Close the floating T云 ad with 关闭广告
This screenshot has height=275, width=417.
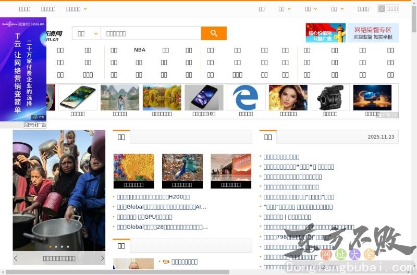click(x=35, y=125)
